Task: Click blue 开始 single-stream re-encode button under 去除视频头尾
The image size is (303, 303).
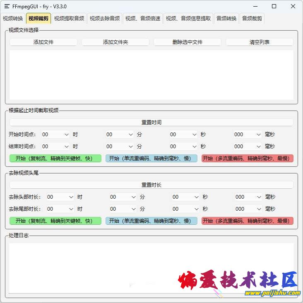Action: pos(151,221)
